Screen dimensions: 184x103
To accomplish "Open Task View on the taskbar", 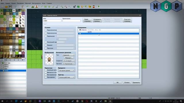I will click(x=11, y=101).
